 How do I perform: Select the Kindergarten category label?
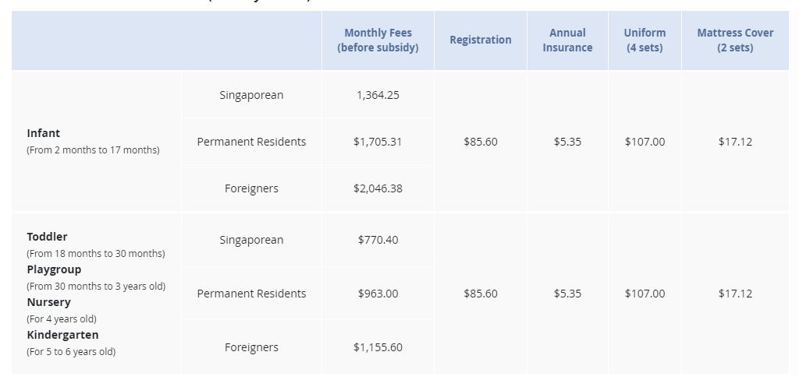[x=62, y=335]
